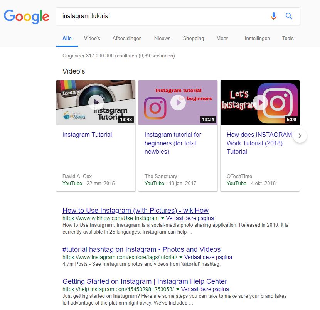Click the instagram.com/explore/tags/tutorial URL text
The width and height of the screenshot is (320, 310).
pyautogui.click(x=120, y=257)
